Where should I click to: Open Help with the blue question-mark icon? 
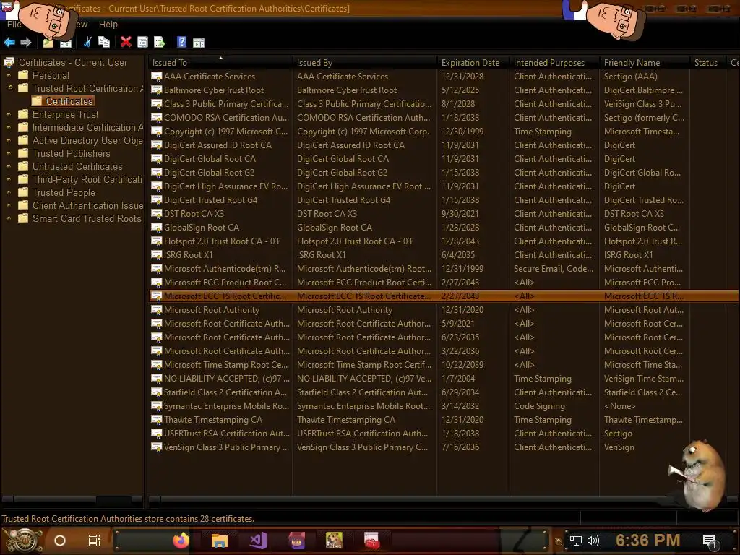tap(181, 42)
